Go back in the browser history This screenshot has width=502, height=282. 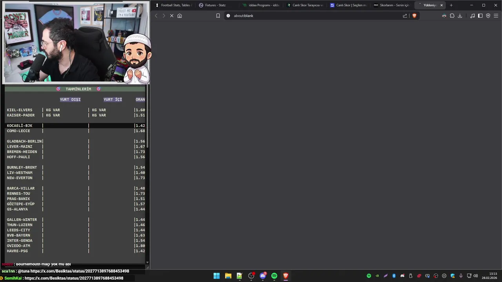(x=156, y=16)
